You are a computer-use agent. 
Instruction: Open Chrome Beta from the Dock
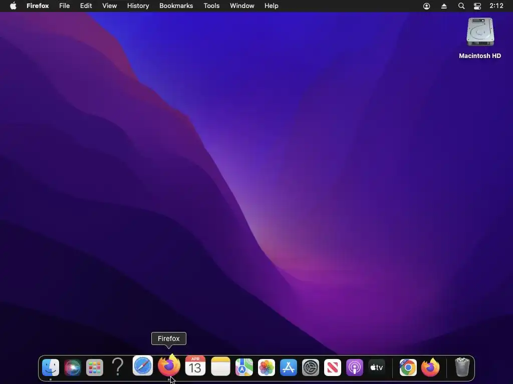click(408, 367)
